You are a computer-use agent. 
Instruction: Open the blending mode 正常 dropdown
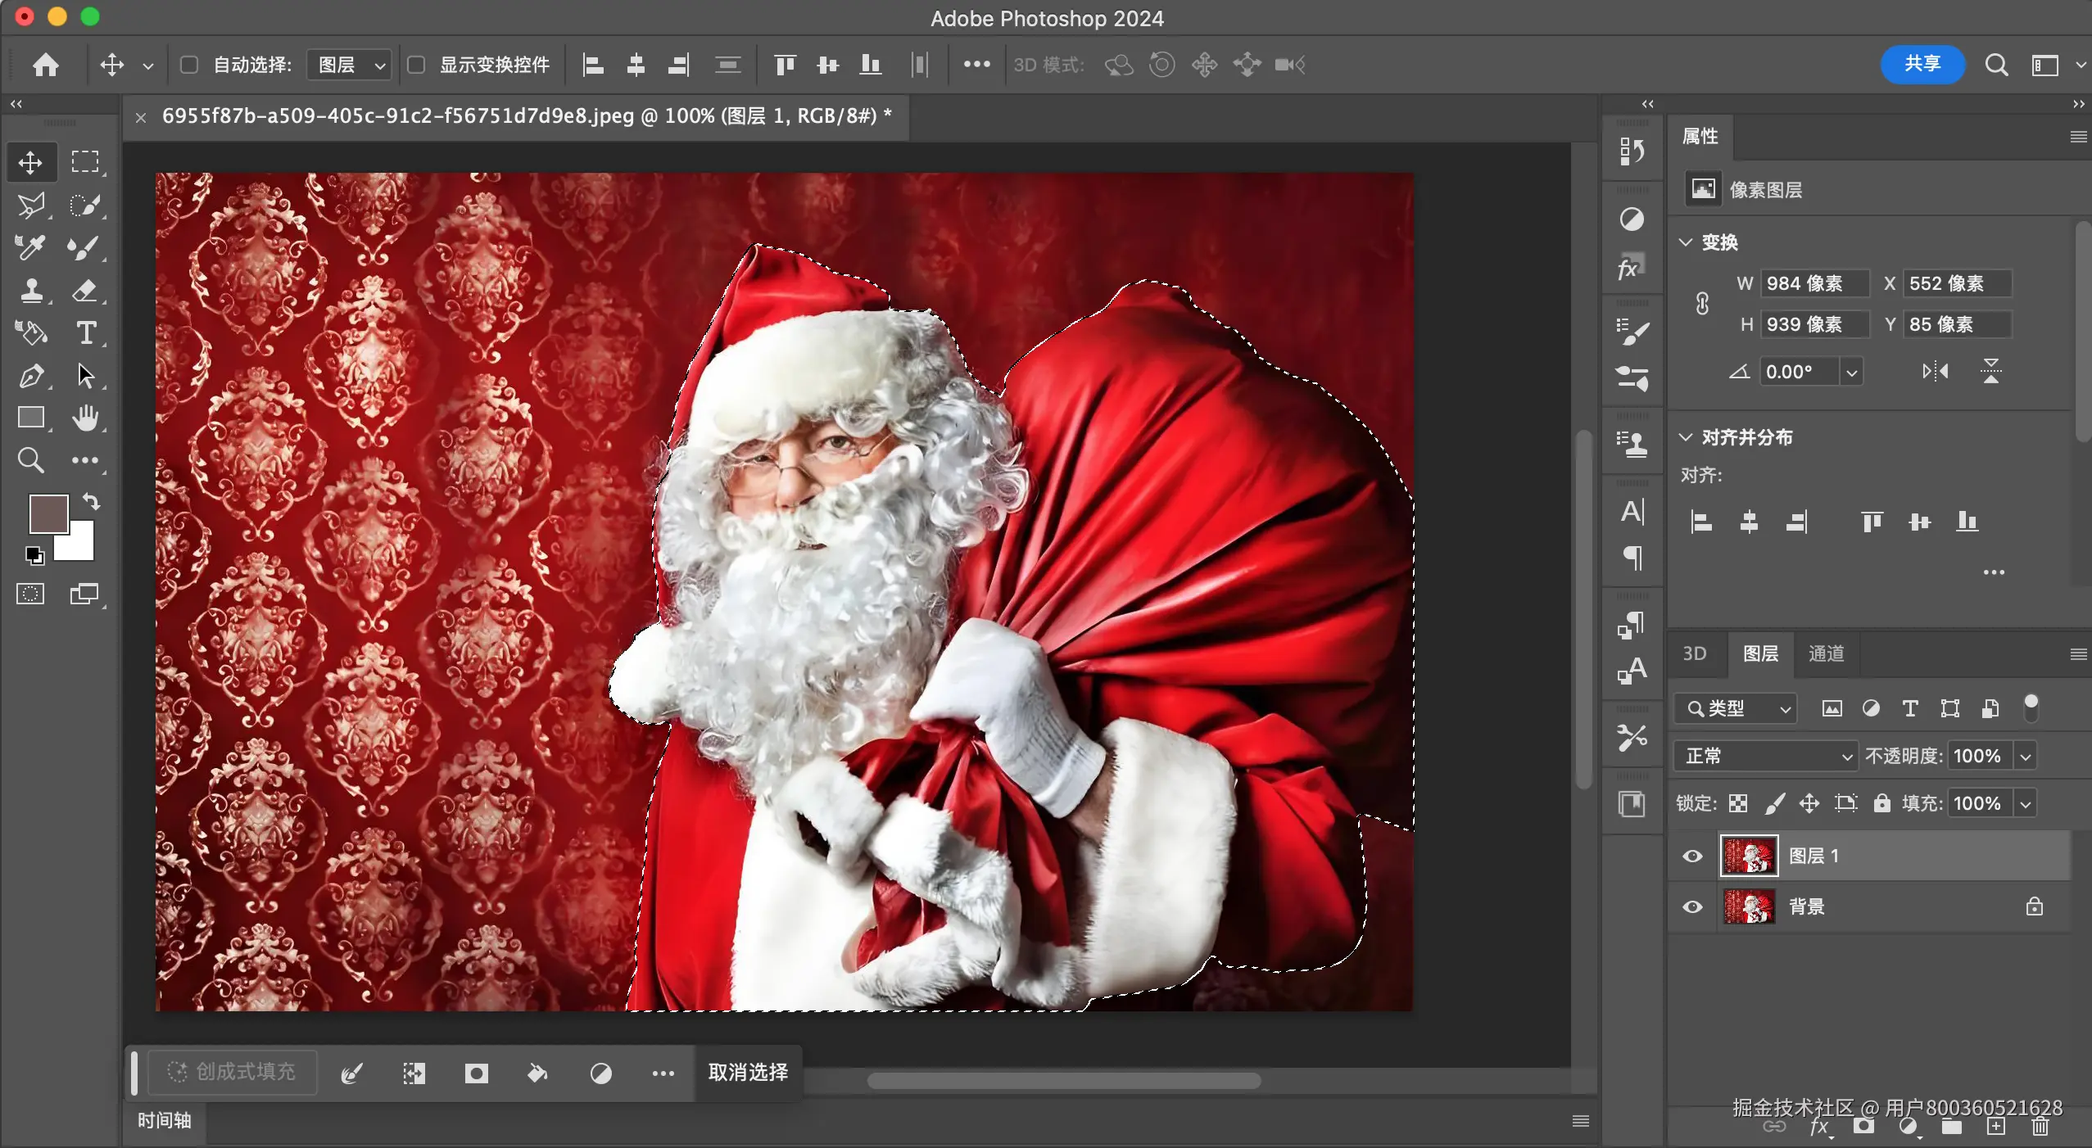click(x=1765, y=756)
